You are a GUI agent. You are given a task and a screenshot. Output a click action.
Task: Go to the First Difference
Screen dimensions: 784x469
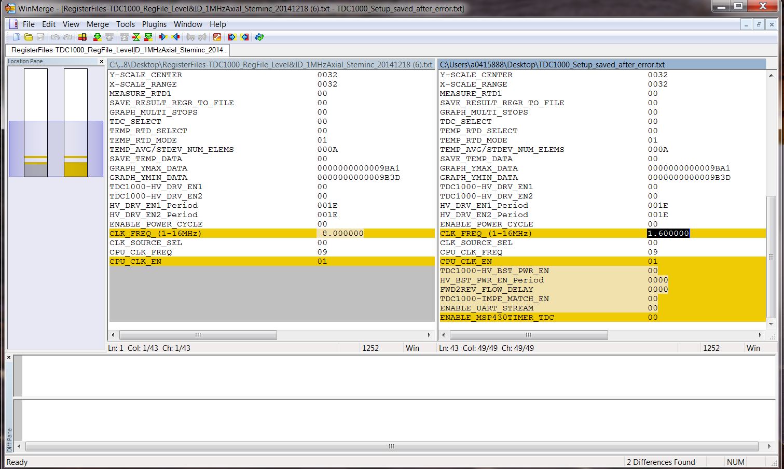point(124,37)
